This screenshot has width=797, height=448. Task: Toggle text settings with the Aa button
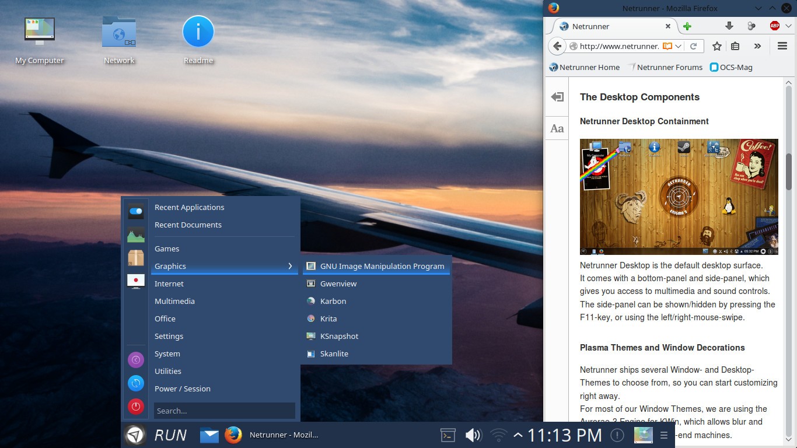click(556, 128)
